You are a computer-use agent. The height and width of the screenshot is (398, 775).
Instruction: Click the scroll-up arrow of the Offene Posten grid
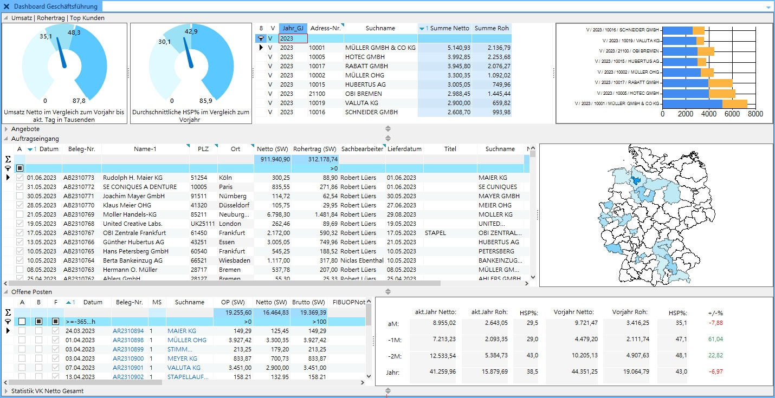(369, 301)
